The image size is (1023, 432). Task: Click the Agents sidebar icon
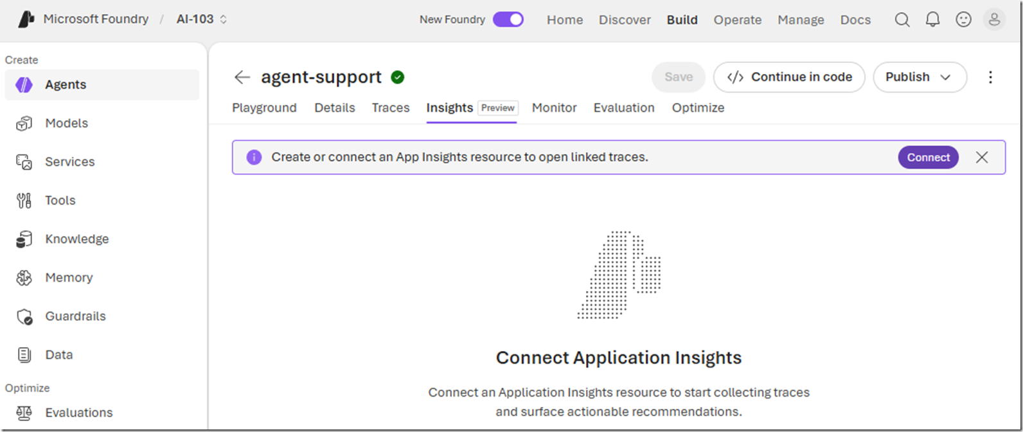coord(24,85)
